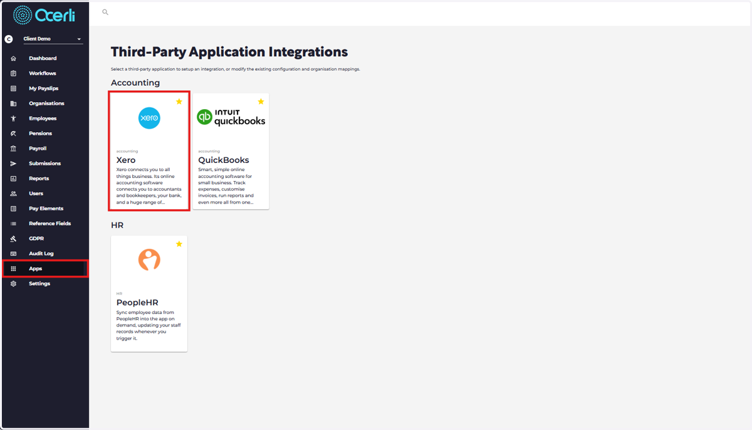Open the Xero integration title
The width and height of the screenshot is (752, 430).
(126, 160)
